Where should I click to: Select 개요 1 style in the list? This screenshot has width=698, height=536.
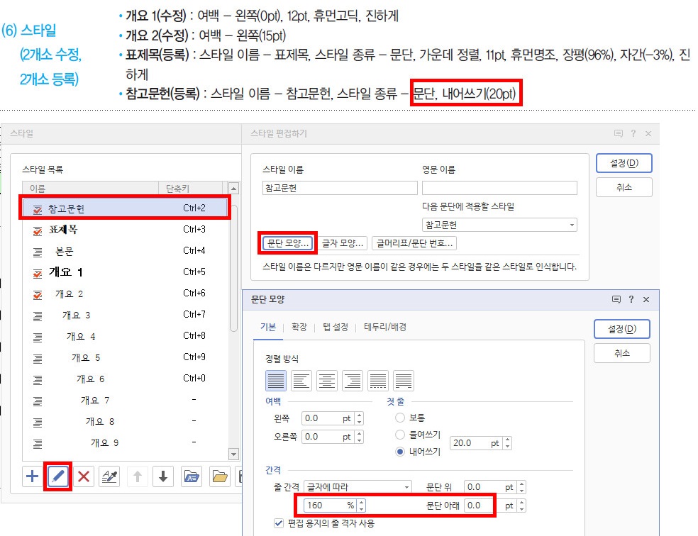125,272
